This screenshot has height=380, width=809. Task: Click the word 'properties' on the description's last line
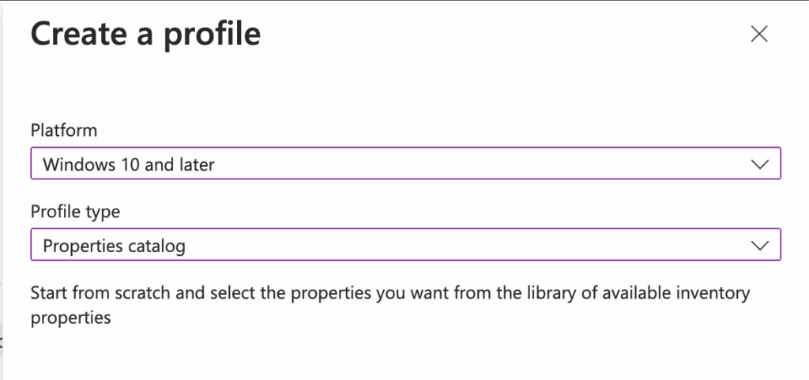tap(70, 318)
